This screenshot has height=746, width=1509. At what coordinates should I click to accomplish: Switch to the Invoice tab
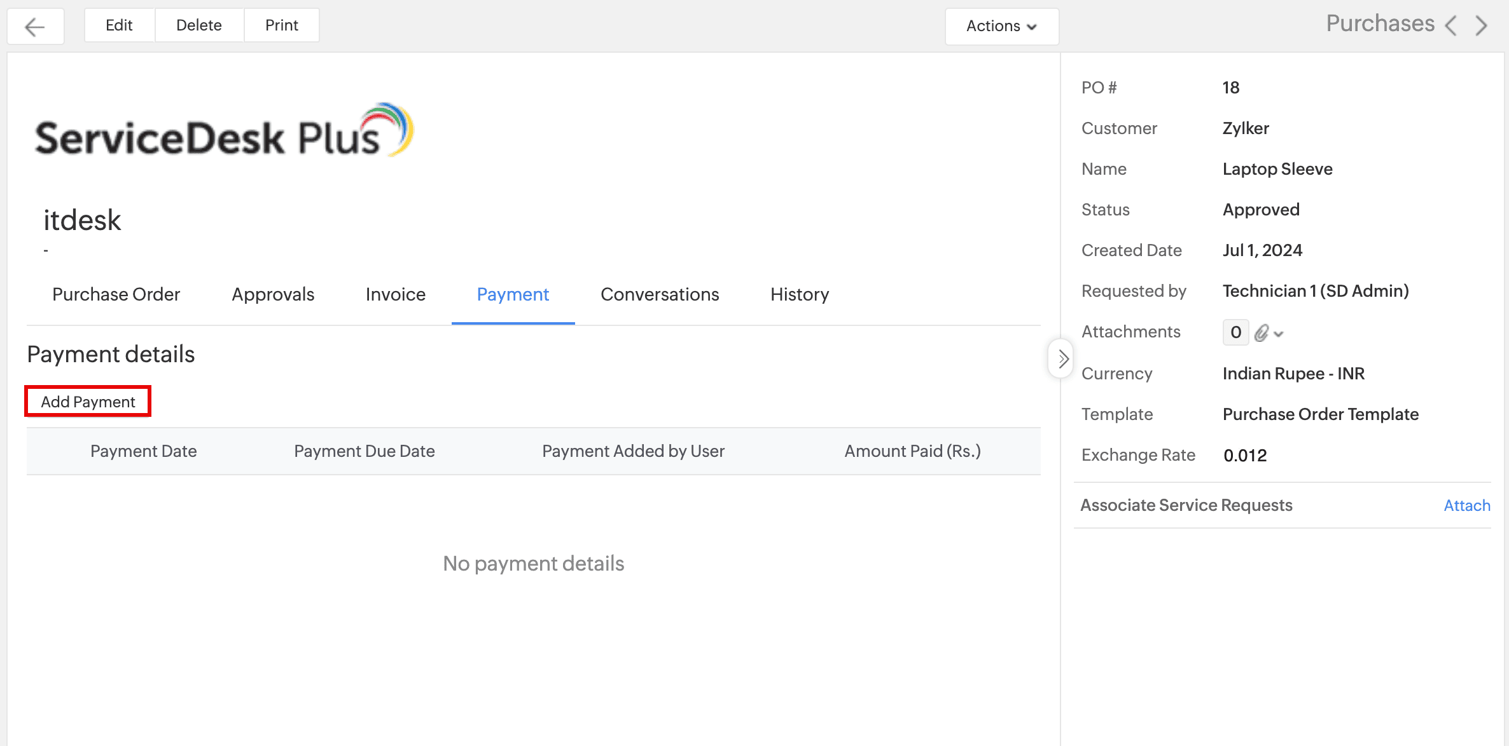coord(395,294)
